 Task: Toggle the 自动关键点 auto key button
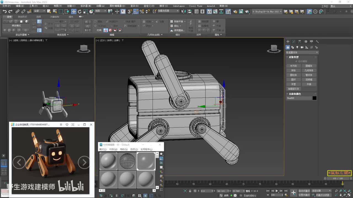tap(304, 191)
